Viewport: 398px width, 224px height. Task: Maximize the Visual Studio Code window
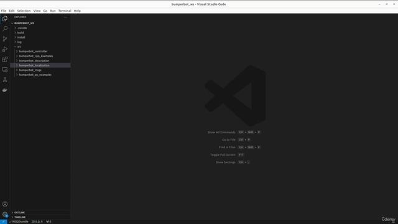pos(387,4)
